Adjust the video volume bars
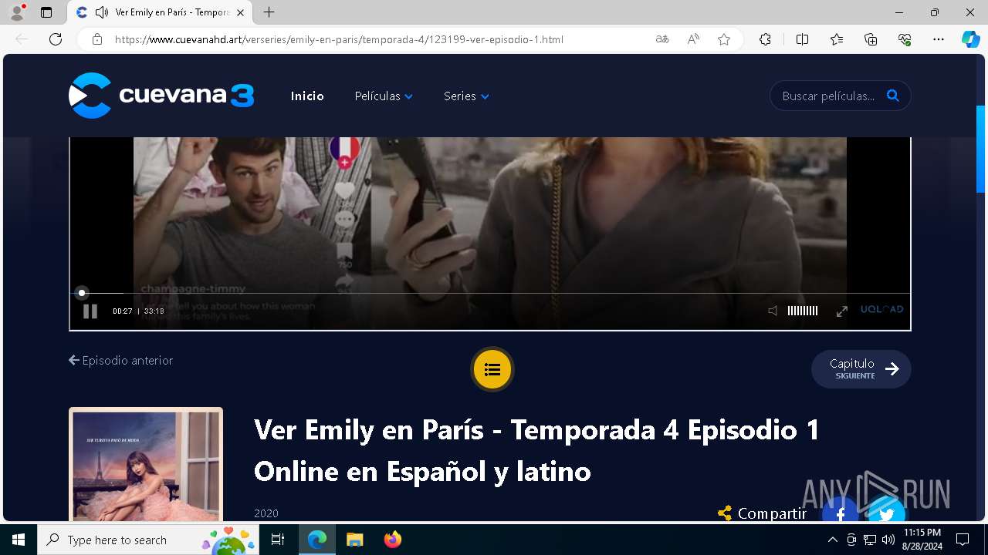The image size is (988, 555). point(803,311)
